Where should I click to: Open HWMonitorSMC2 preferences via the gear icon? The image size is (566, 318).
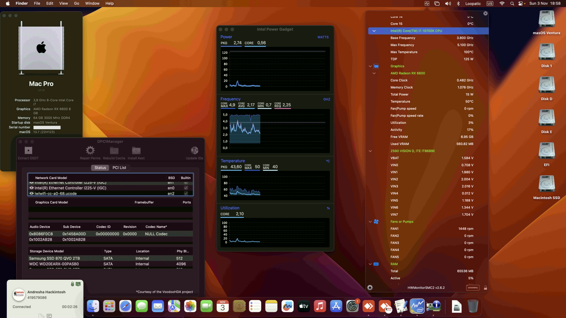[370, 288]
